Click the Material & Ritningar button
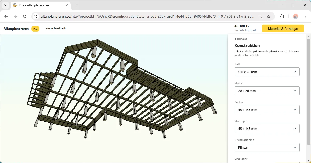The width and height of the screenshot is (311, 163). coord(283,29)
